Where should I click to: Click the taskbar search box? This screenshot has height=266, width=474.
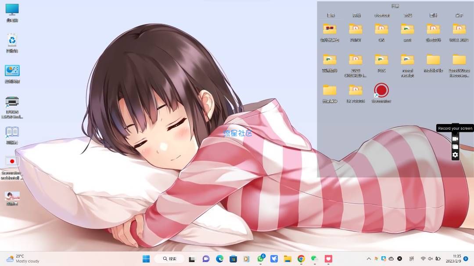[169, 259]
